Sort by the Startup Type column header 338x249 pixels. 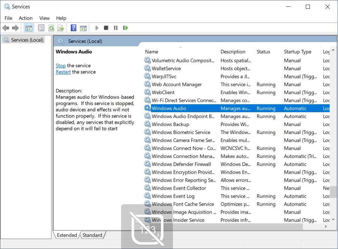(x=301, y=52)
